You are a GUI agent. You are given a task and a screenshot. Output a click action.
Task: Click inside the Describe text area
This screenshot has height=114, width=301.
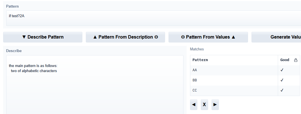tap(95, 90)
